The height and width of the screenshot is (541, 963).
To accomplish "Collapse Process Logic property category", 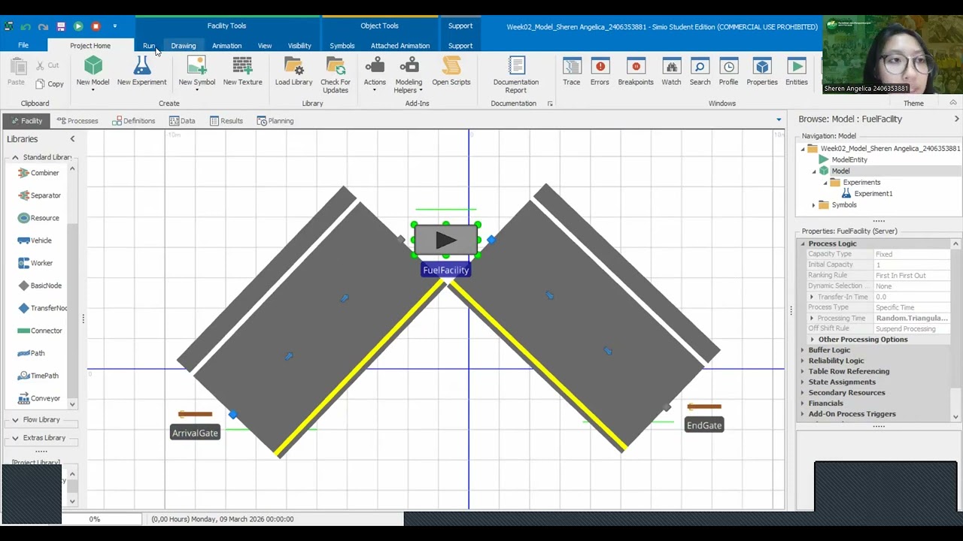I will [803, 243].
